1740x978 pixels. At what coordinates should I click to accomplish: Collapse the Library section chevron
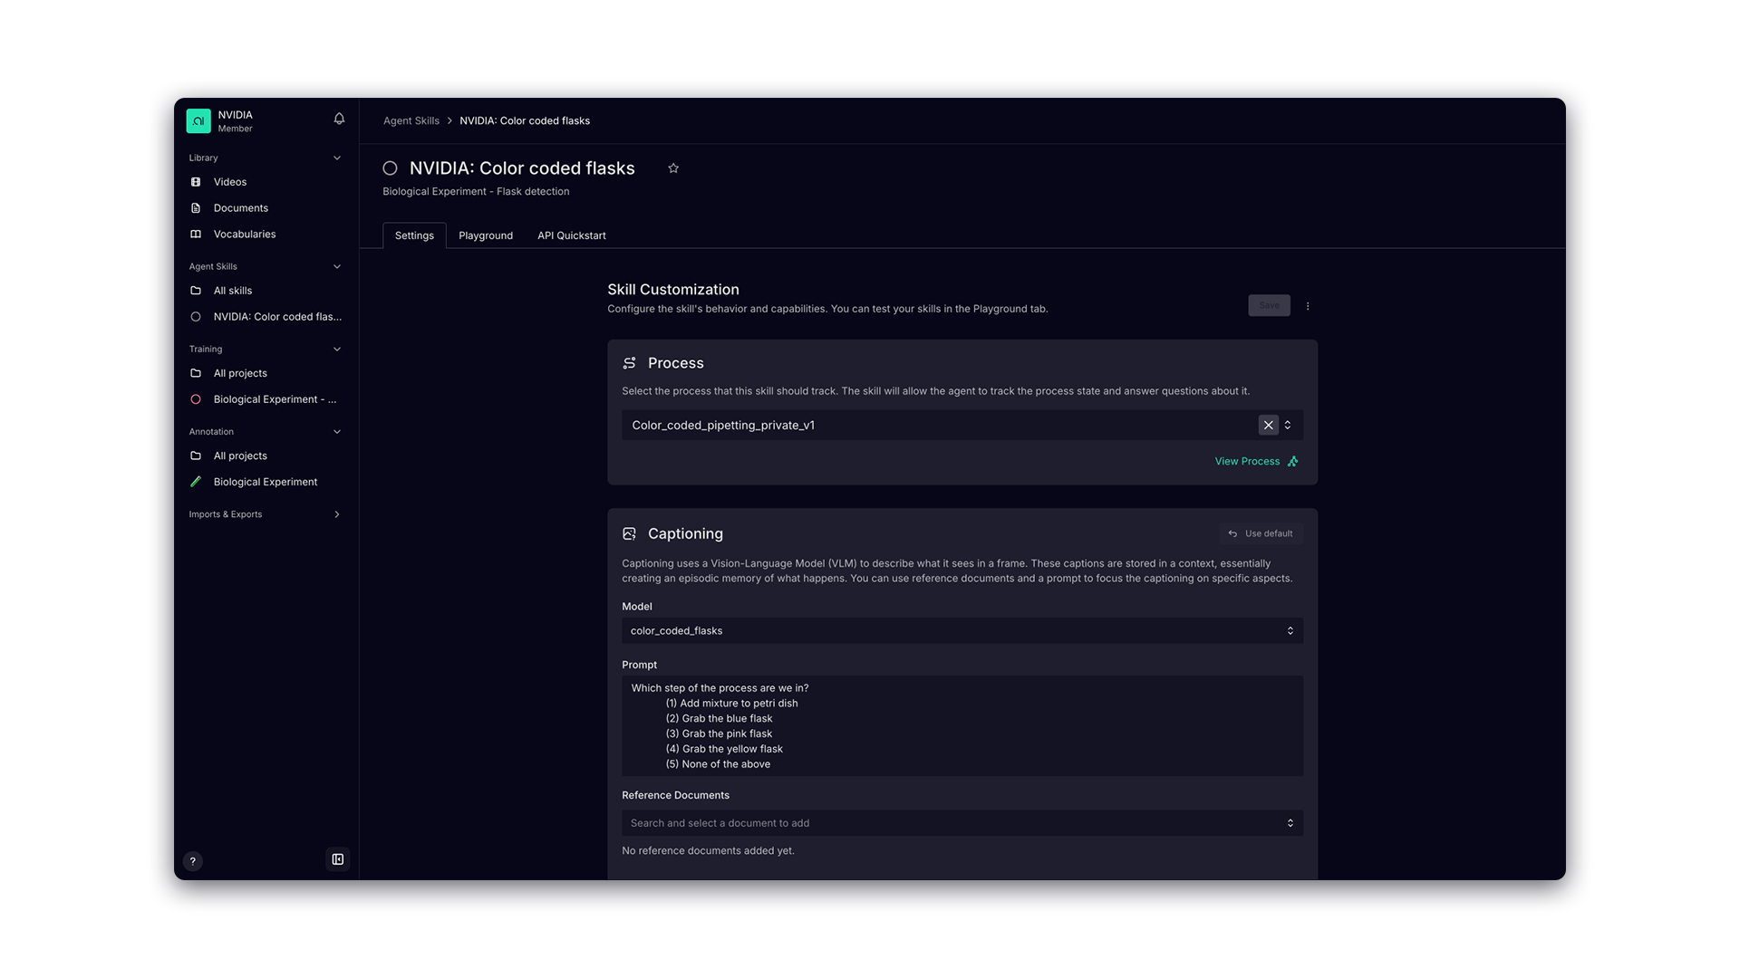(x=337, y=158)
